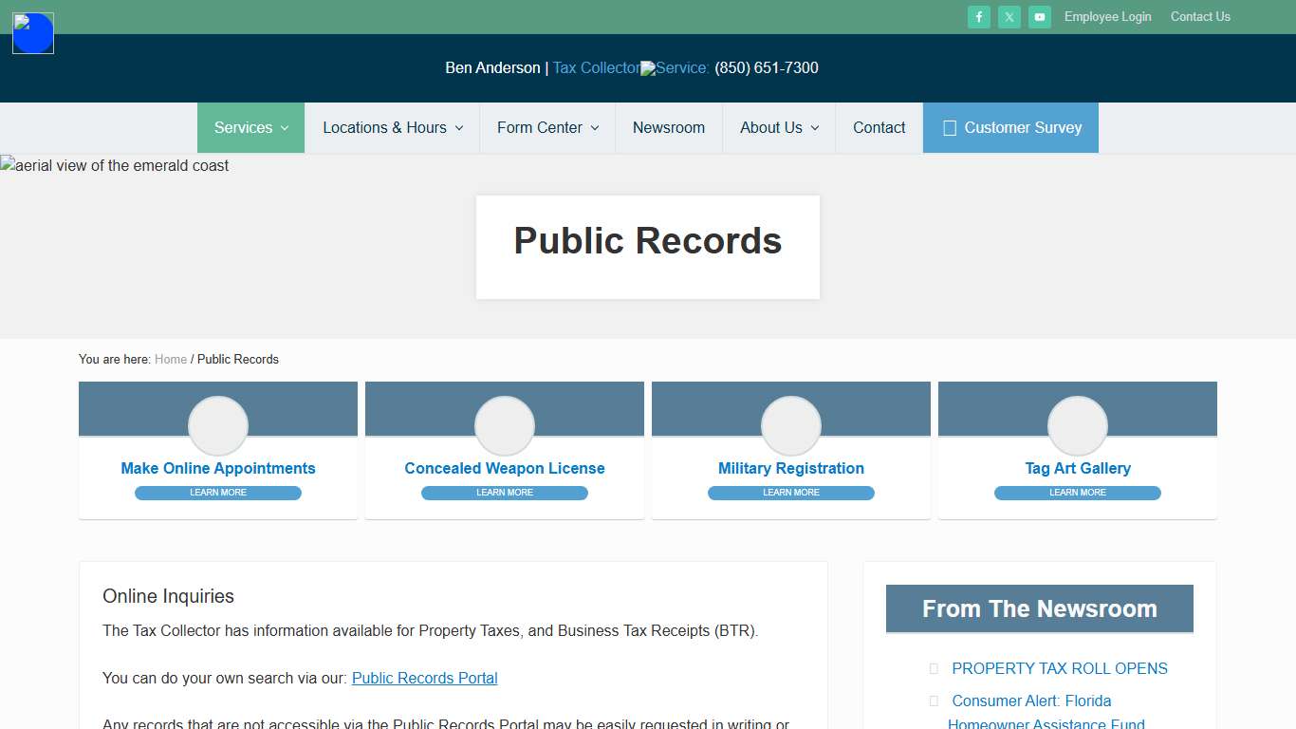Click the site logo in top-left corner
The image size is (1296, 729).
(32, 32)
